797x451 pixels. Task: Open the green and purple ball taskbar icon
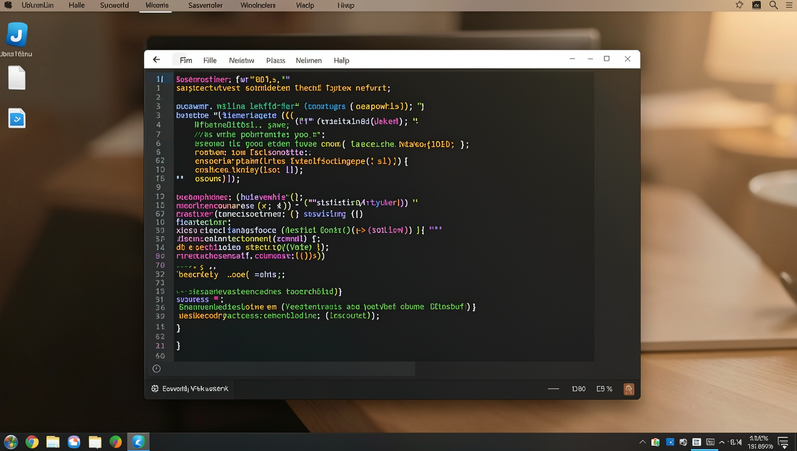116,442
